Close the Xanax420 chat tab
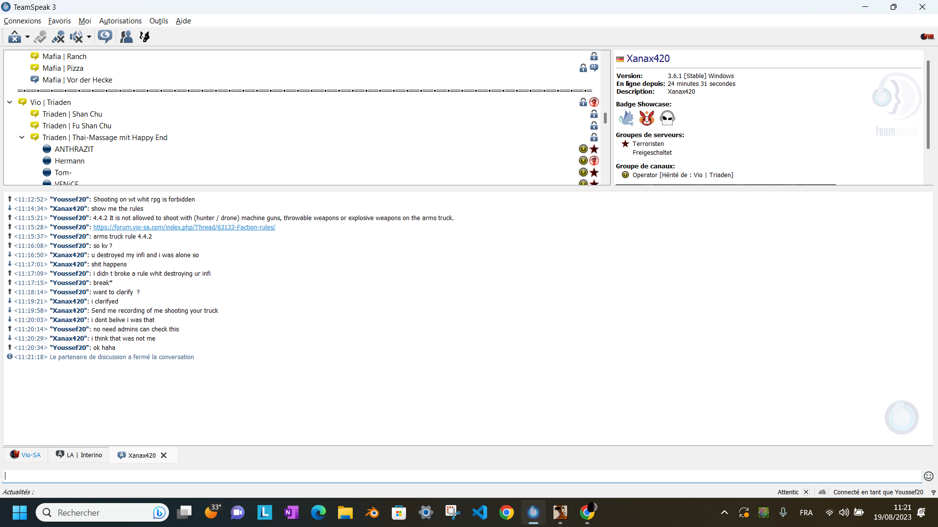 click(x=164, y=455)
